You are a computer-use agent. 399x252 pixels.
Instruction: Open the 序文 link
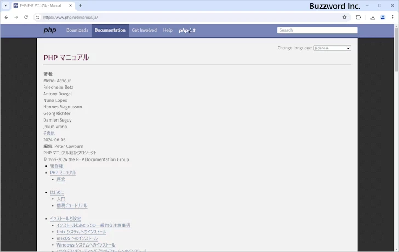pyautogui.click(x=61, y=179)
